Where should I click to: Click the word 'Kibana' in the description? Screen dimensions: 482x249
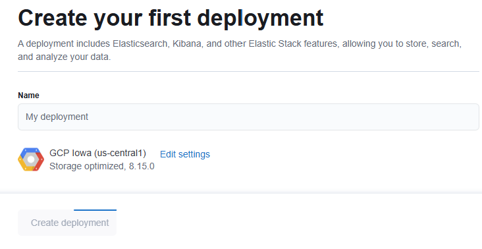(186, 43)
